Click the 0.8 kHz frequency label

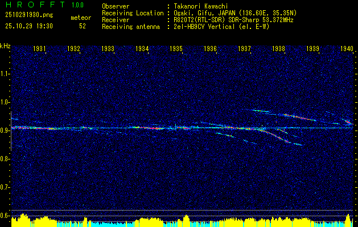click(4, 159)
